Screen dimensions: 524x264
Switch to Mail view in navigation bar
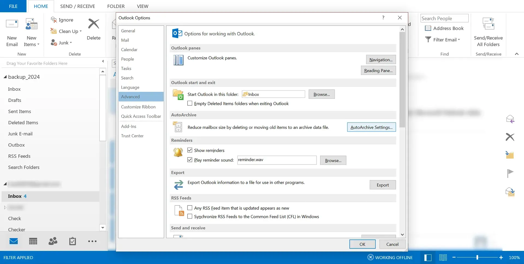click(x=14, y=241)
